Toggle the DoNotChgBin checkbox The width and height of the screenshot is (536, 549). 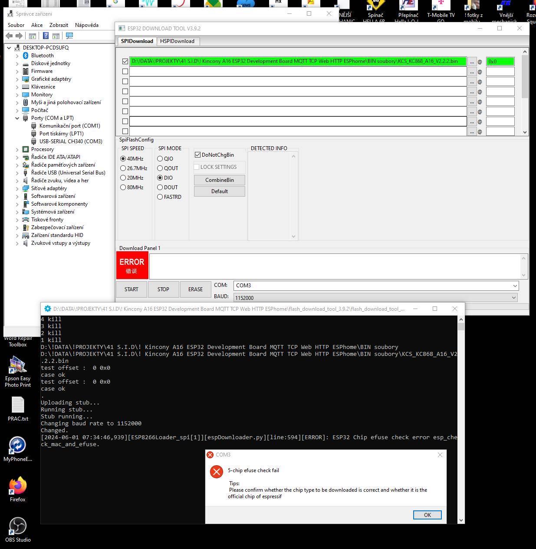[x=198, y=155]
